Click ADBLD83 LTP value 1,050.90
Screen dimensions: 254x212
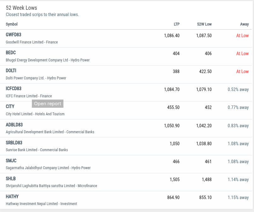(172, 126)
